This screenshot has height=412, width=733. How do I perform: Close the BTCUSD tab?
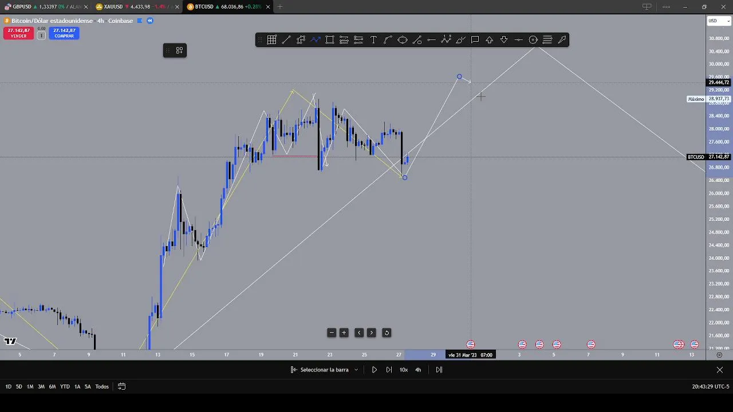(267, 7)
